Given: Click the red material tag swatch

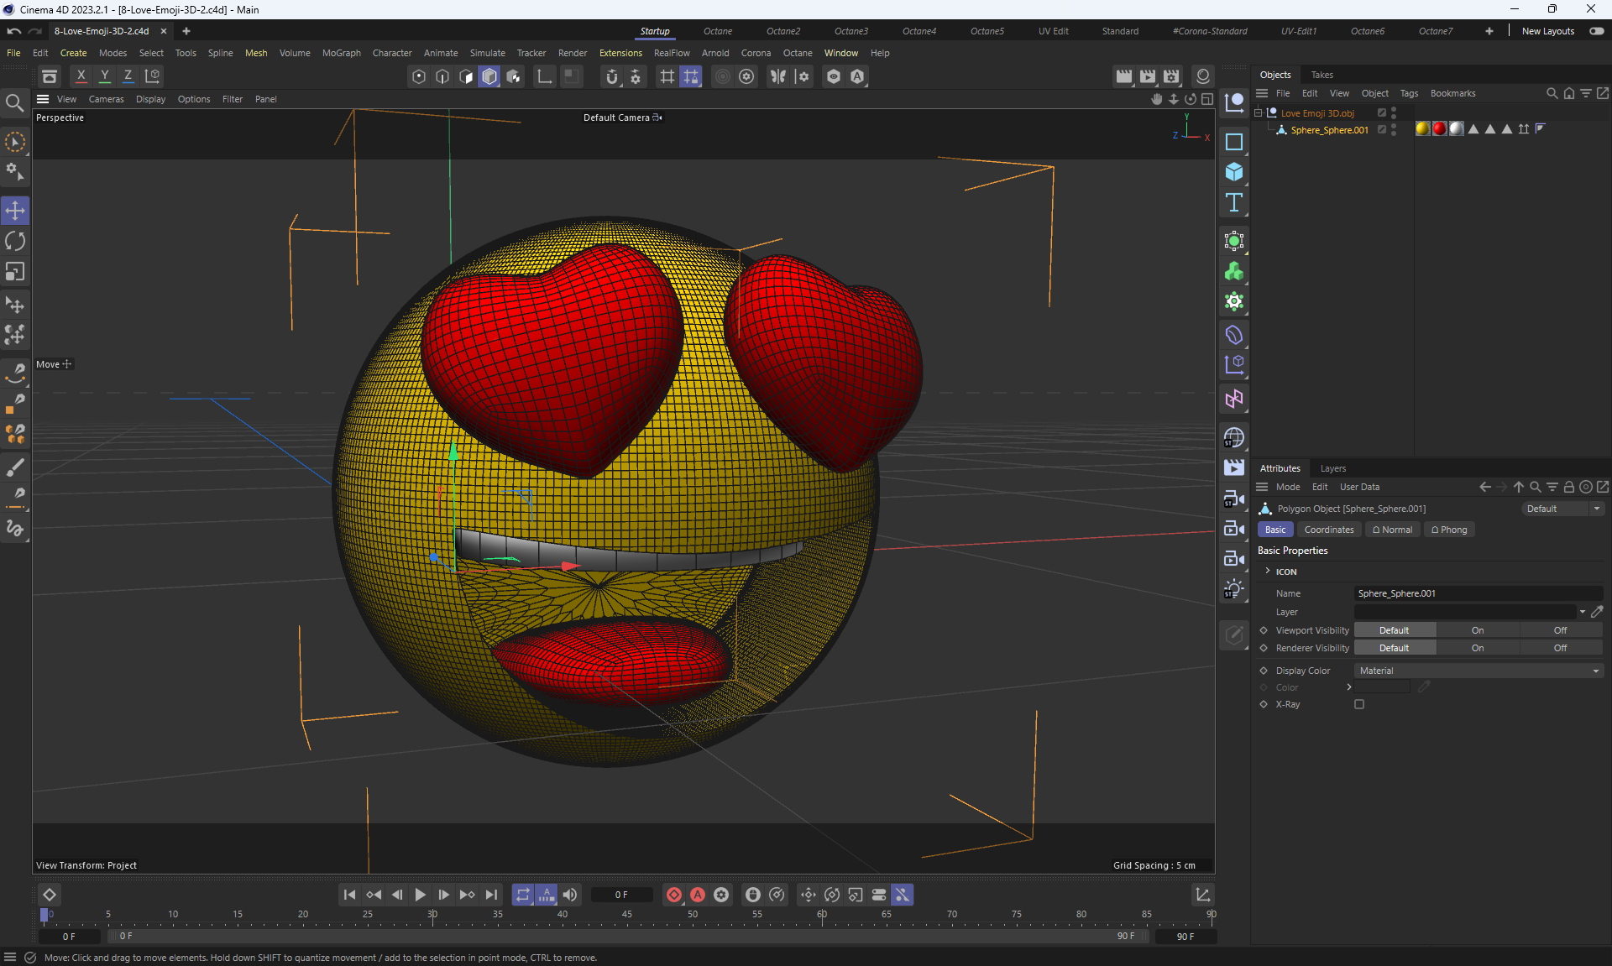Looking at the screenshot, I should click(x=1439, y=129).
